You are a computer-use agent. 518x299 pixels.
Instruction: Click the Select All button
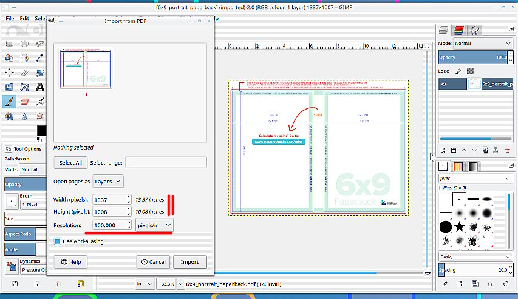point(70,163)
